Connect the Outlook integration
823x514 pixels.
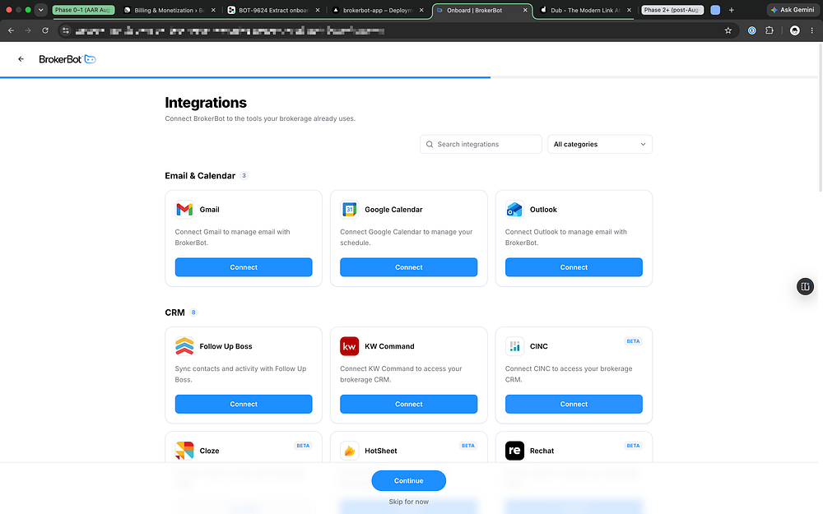tap(574, 267)
